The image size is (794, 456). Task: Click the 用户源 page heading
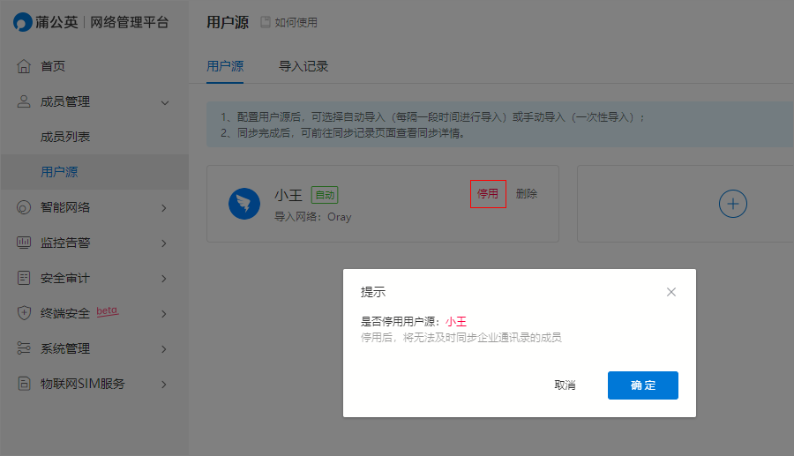coord(228,22)
